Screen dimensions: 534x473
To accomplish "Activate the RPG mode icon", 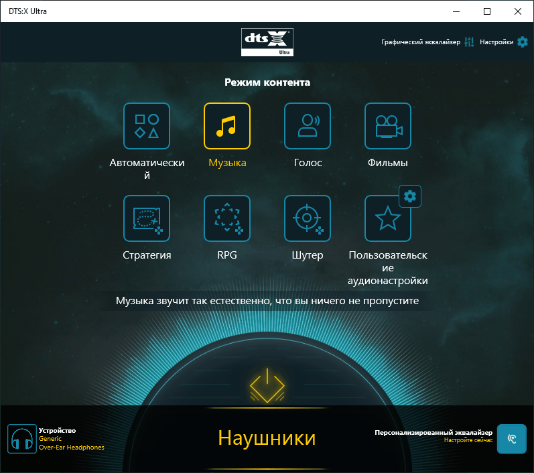I will click(227, 218).
